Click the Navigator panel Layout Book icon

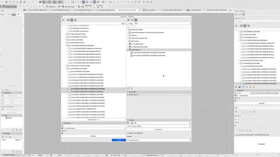[x=245, y=26]
